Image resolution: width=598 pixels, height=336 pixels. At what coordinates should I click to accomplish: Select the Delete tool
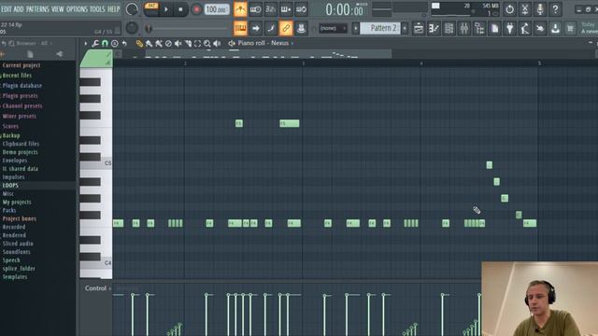168,44
